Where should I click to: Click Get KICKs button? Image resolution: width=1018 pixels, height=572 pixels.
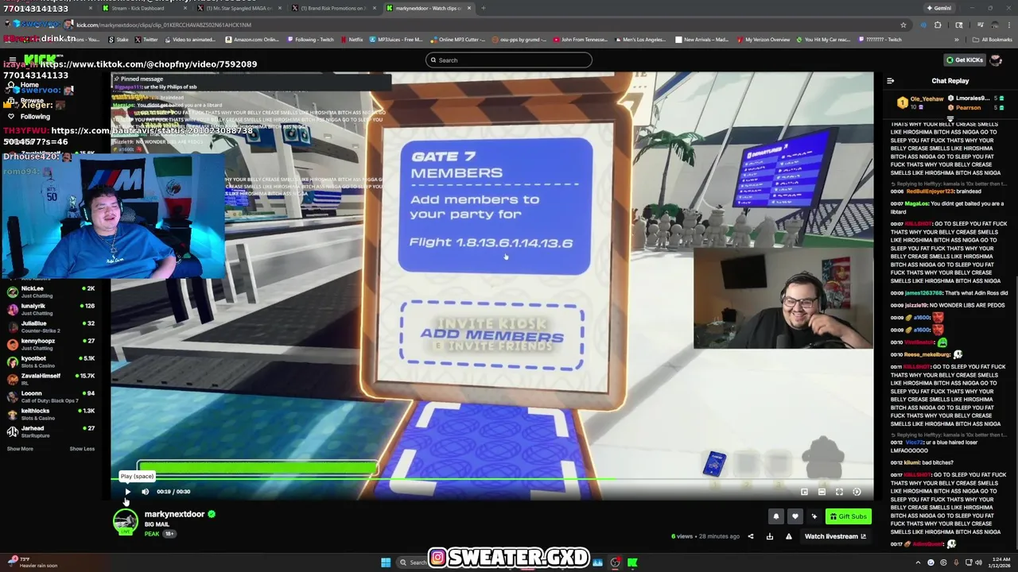point(964,60)
